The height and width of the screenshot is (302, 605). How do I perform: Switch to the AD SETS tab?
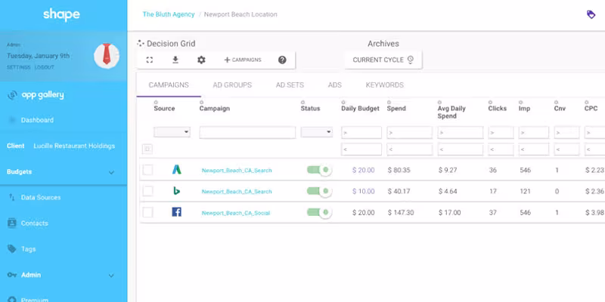(x=290, y=85)
